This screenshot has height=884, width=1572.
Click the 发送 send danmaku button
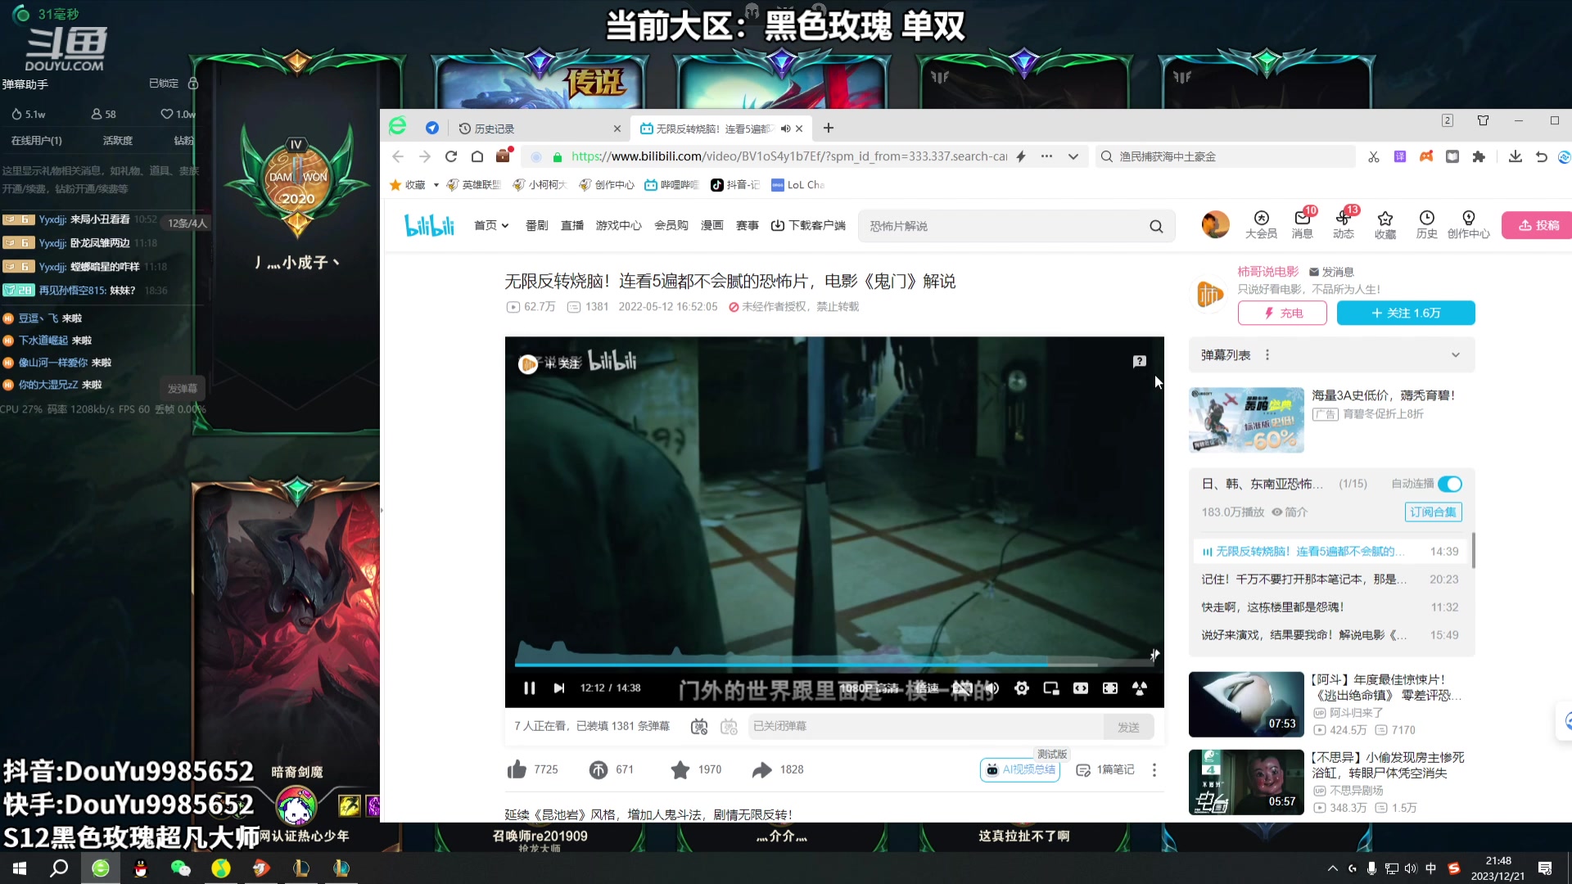click(x=1128, y=727)
